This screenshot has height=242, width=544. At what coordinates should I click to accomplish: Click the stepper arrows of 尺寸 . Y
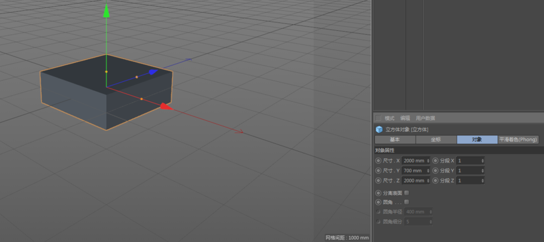(428, 171)
